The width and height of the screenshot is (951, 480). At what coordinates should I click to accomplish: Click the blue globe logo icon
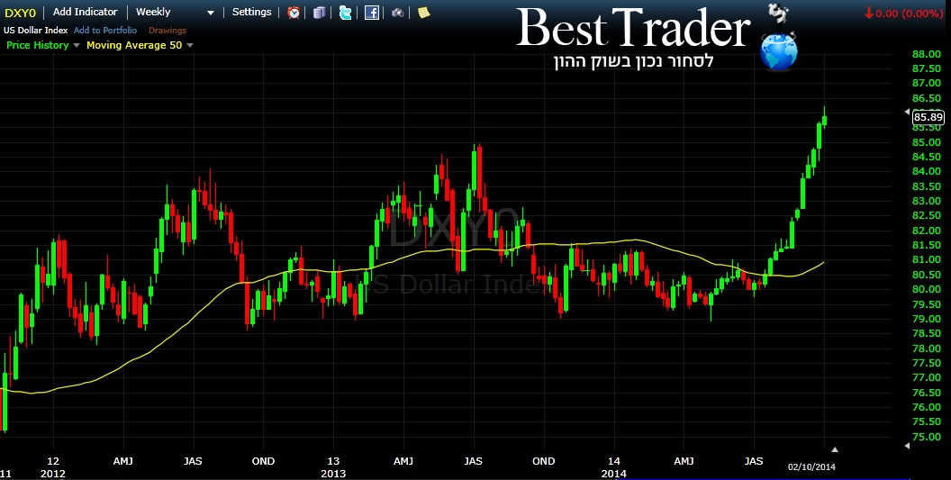click(778, 52)
